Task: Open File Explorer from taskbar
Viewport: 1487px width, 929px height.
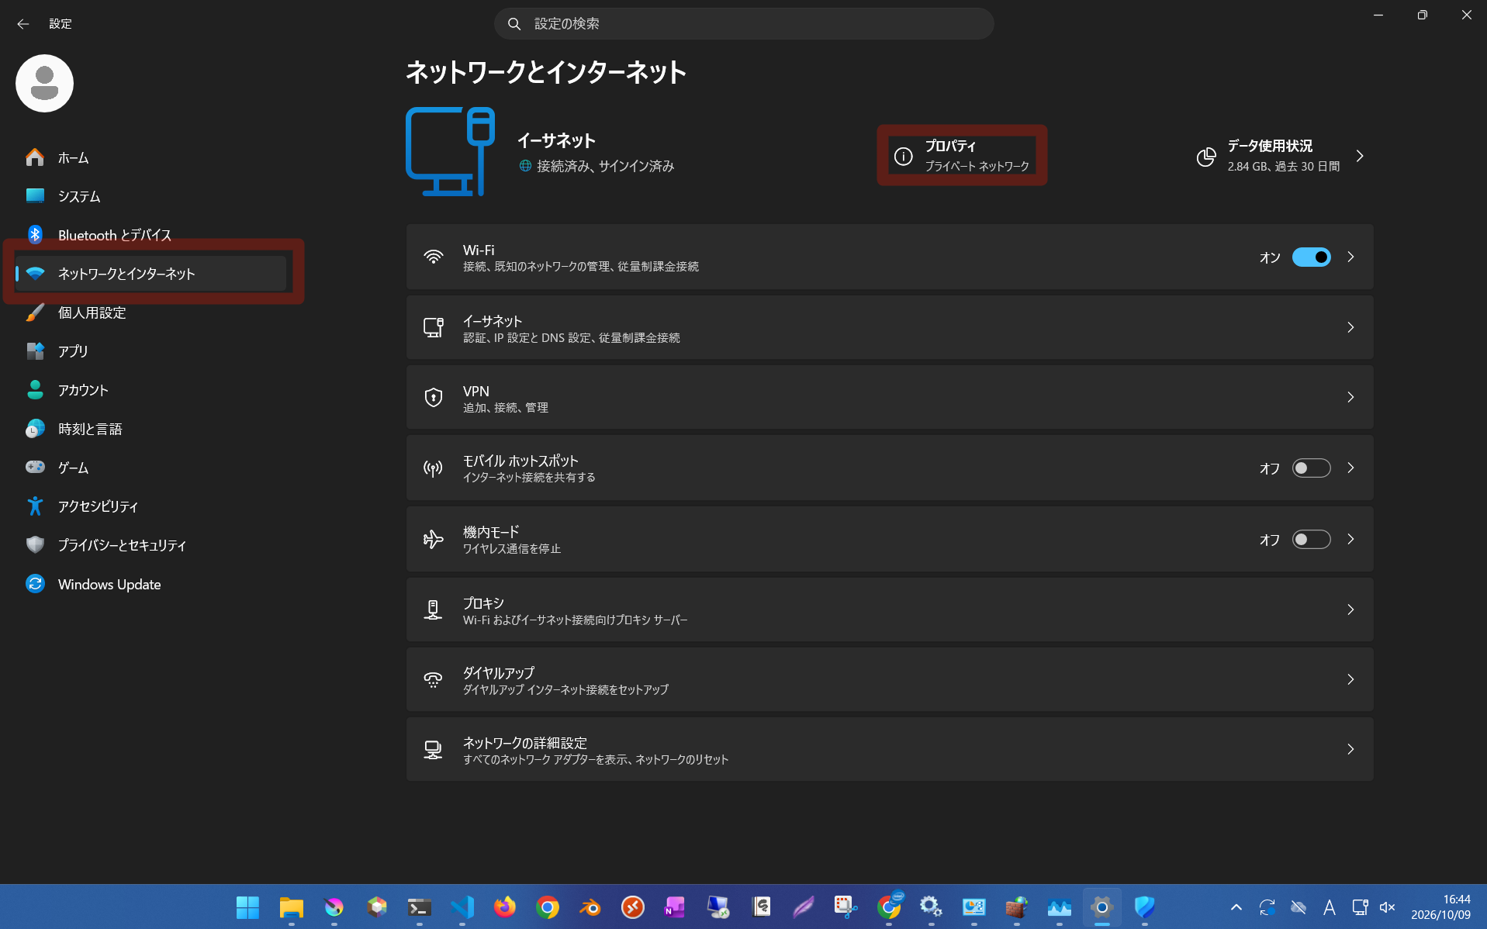Action: coord(292,907)
